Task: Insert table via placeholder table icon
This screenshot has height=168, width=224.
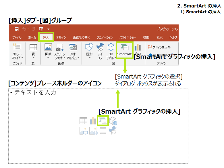Action: coord(83,121)
